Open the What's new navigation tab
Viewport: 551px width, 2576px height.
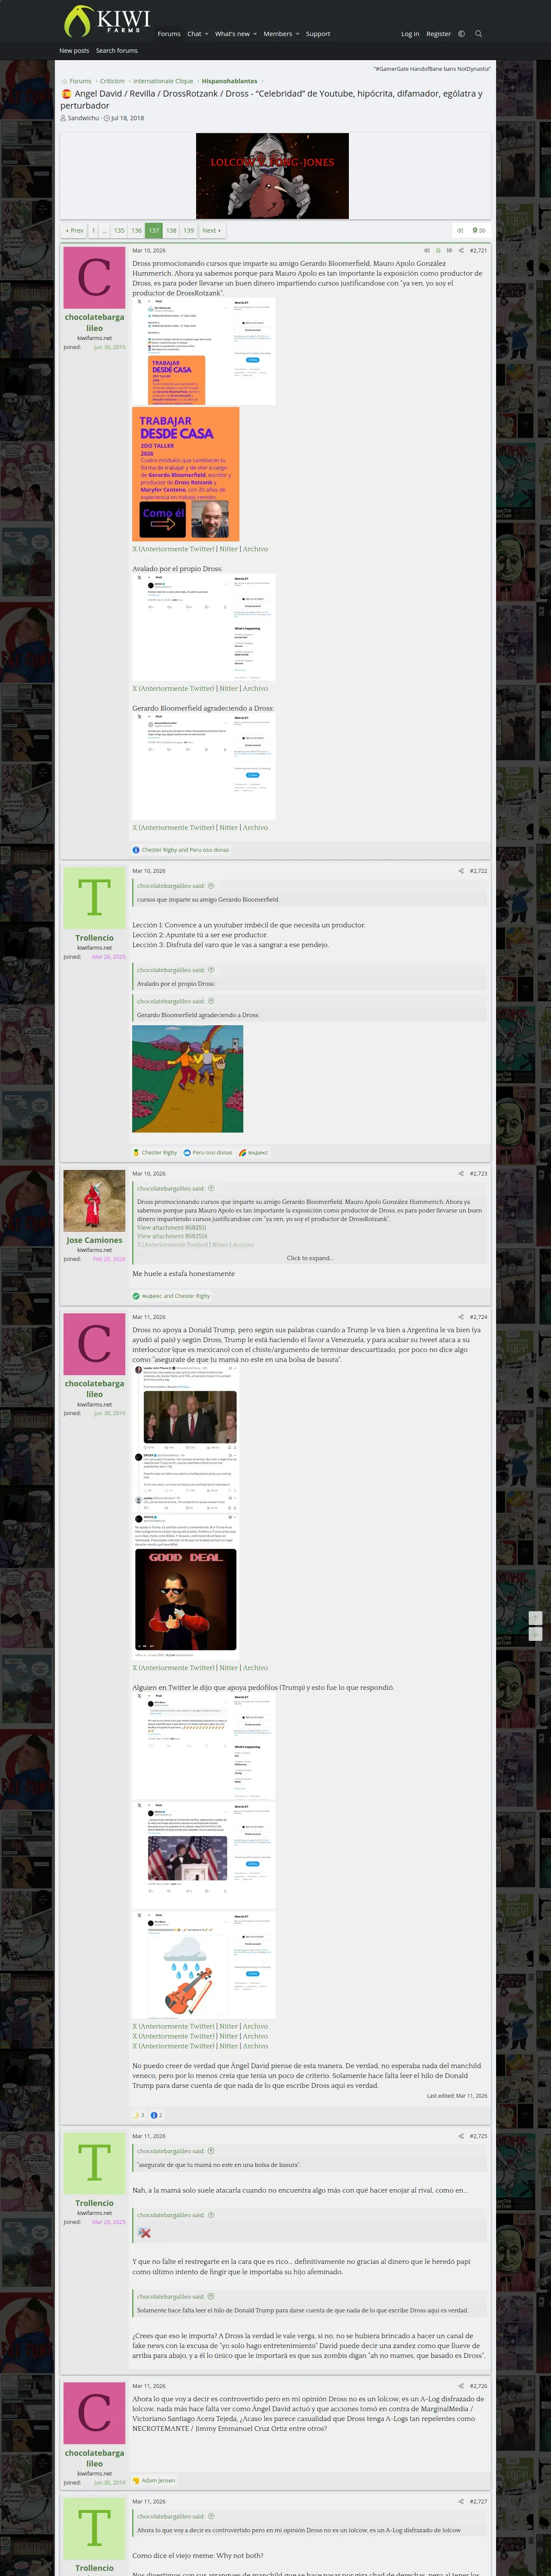pos(232,34)
